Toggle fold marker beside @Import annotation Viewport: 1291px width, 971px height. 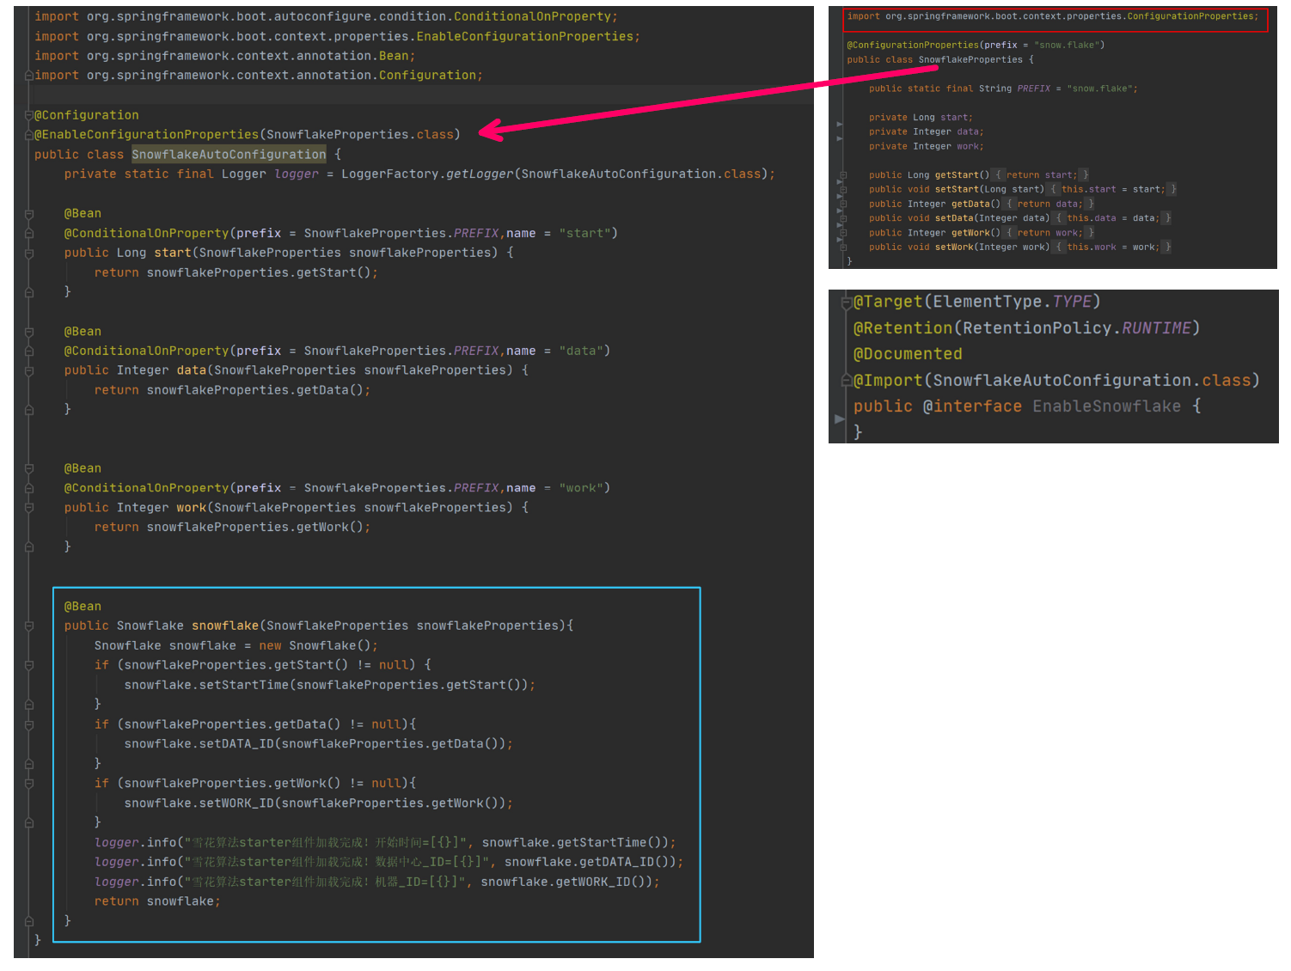846,381
